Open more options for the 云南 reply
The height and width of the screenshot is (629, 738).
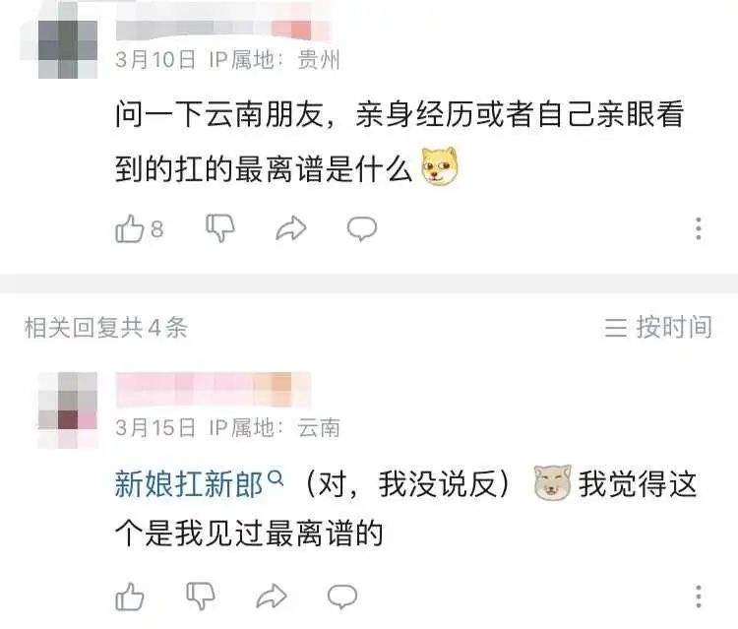699,597
